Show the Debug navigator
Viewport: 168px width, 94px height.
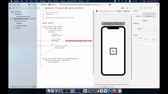point(29,8)
